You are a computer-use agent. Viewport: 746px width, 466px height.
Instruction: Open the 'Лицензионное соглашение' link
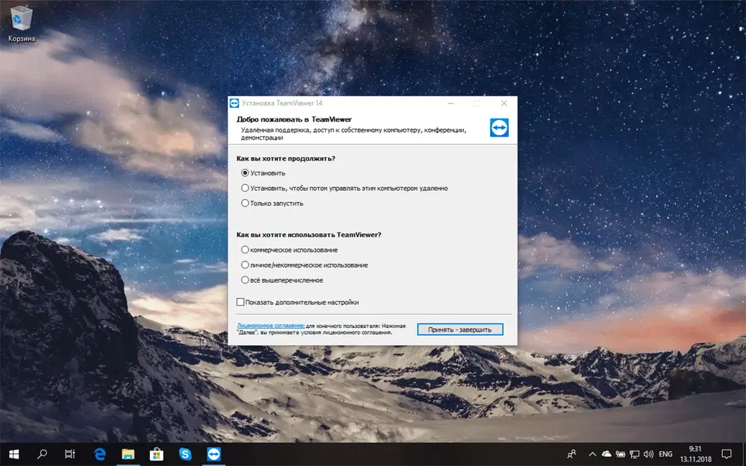[x=271, y=326]
